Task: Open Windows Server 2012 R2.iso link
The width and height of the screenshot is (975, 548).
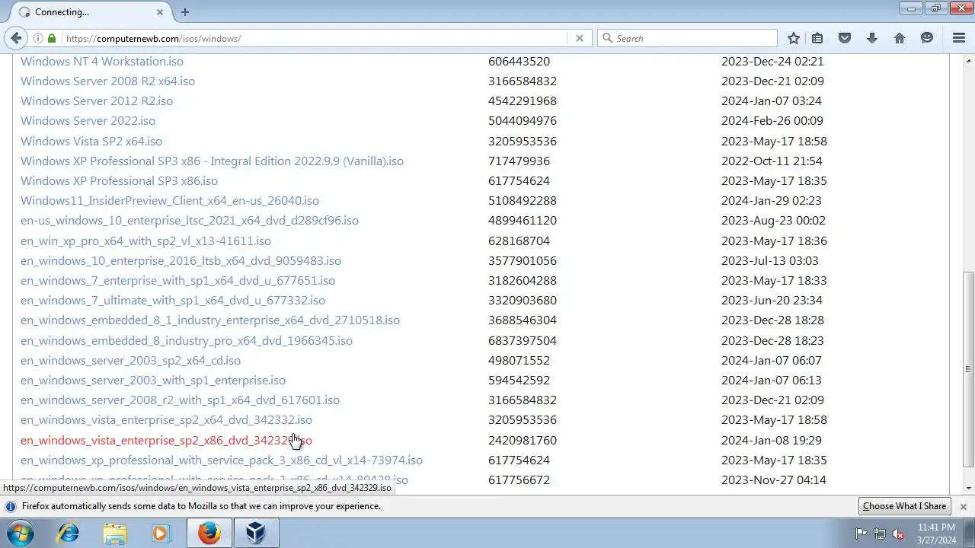Action: [x=97, y=100]
